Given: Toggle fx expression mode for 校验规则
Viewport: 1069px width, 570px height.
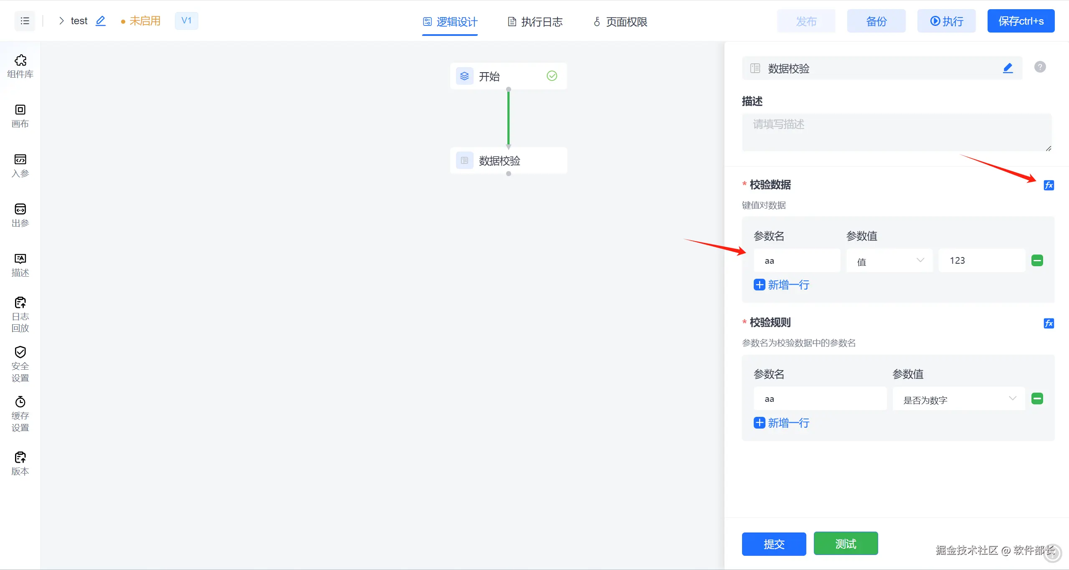Looking at the screenshot, I should (1049, 323).
